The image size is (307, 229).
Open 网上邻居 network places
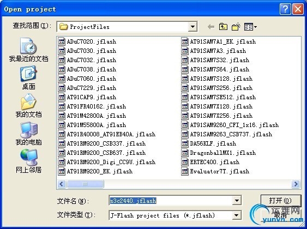(x=28, y=161)
